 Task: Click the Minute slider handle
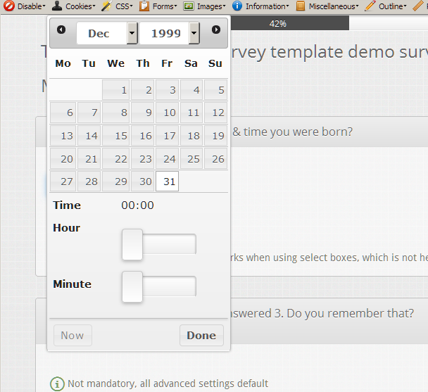pyautogui.click(x=132, y=286)
